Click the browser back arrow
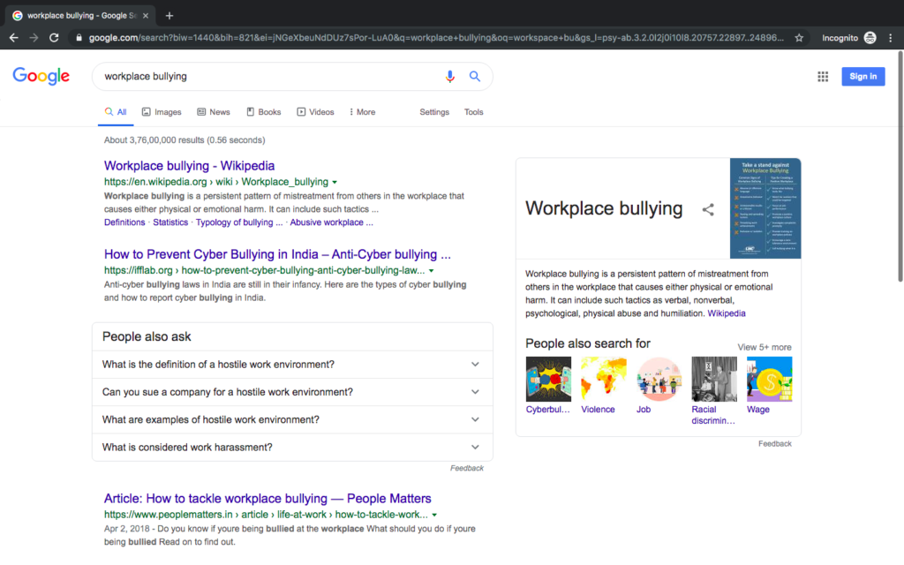 (14, 38)
